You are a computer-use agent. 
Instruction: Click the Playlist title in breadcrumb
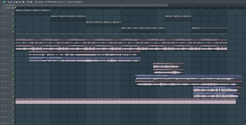click(41, 2)
